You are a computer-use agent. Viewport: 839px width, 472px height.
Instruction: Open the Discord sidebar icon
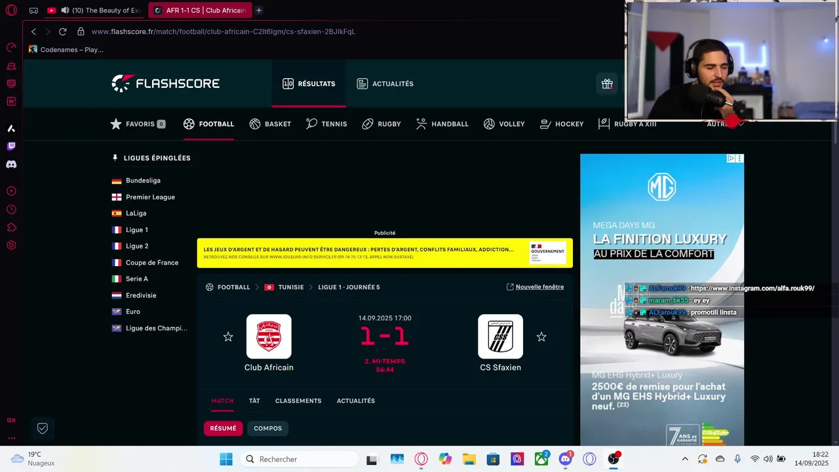pyautogui.click(x=11, y=165)
